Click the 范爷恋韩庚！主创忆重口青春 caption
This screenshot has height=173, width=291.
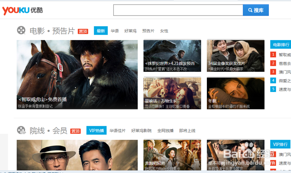(x=167, y=107)
